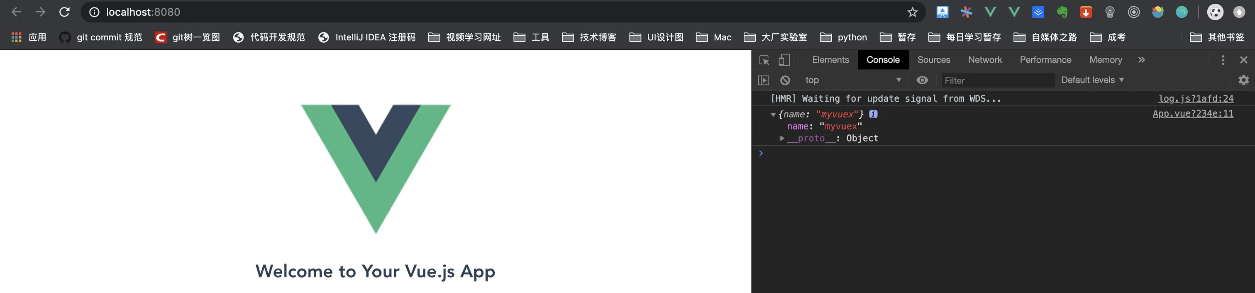Open the 每日学习暂存 bookmark folder
Image resolution: width=1255 pixels, height=293 pixels.
(x=964, y=37)
